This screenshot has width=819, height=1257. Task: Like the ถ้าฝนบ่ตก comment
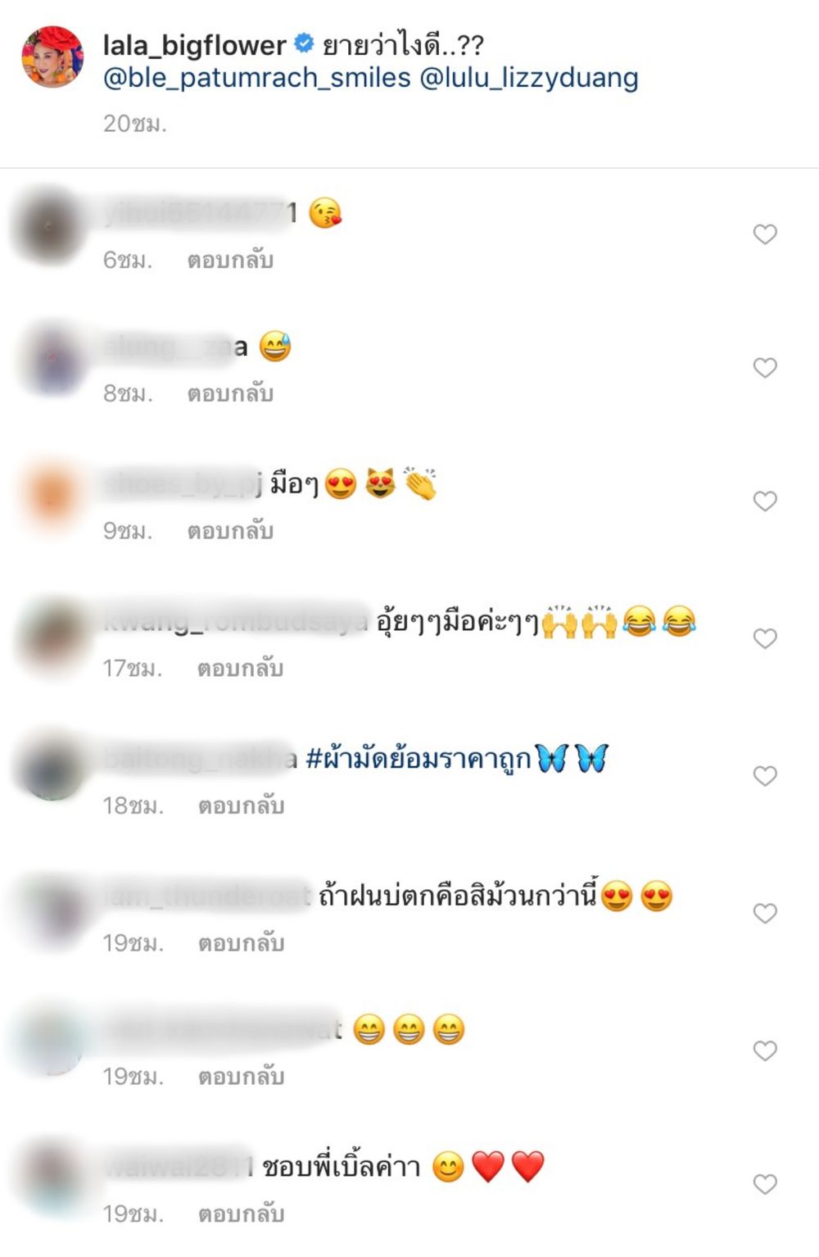click(x=765, y=913)
